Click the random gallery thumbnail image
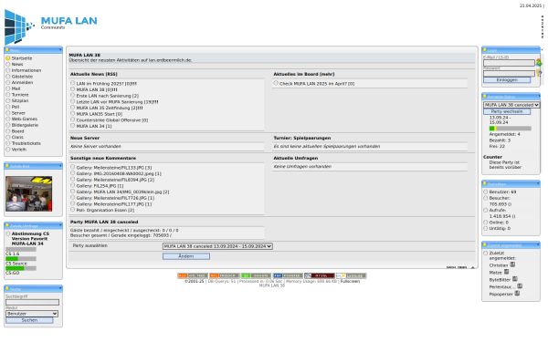Image resolution: width=548 pixels, height=342 pixels. [x=28, y=193]
